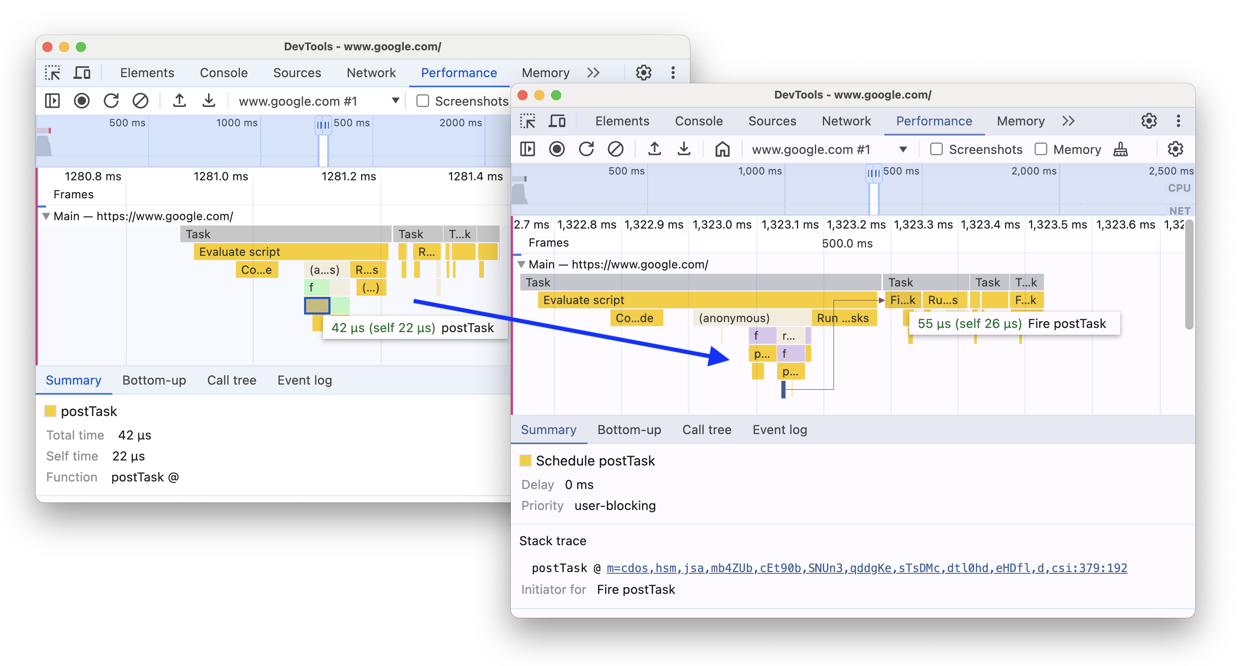The image size is (1241, 666).
Task: Enable the capture settings icon toggle
Action: pos(1175,148)
